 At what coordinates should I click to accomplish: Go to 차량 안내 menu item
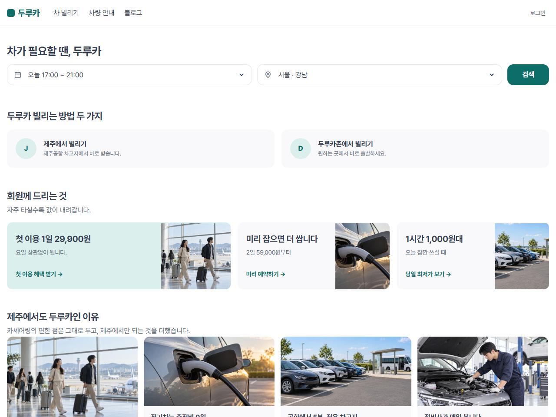[102, 13]
